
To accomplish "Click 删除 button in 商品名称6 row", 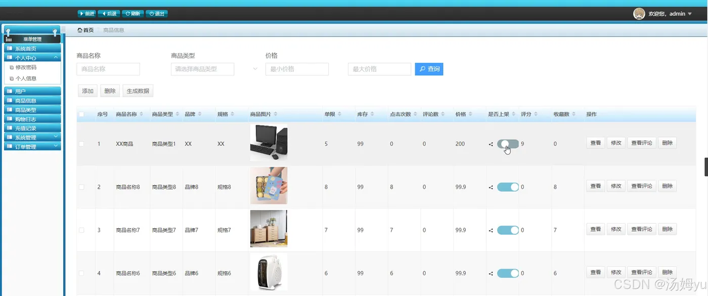I will point(667,272).
